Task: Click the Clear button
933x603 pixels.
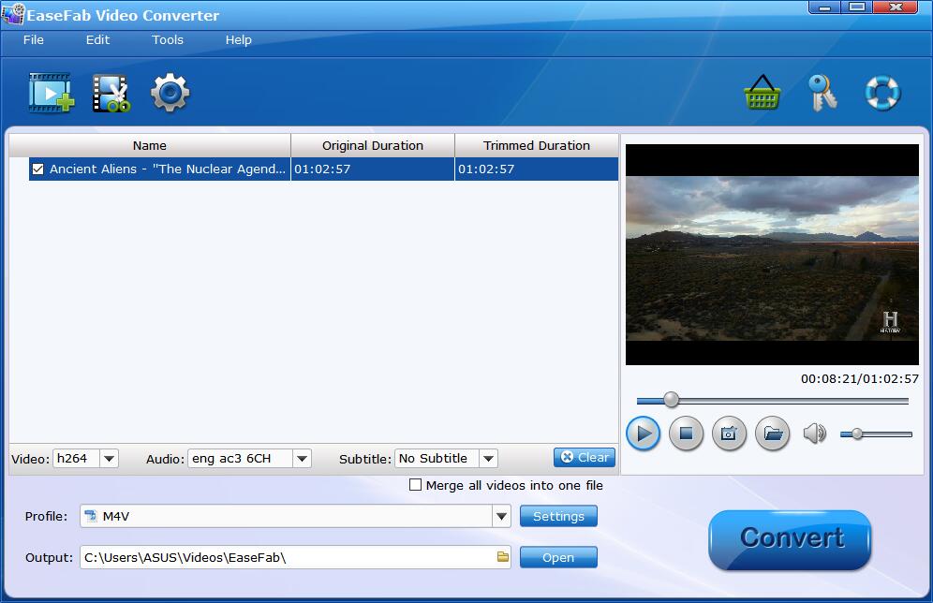Action: click(x=585, y=457)
